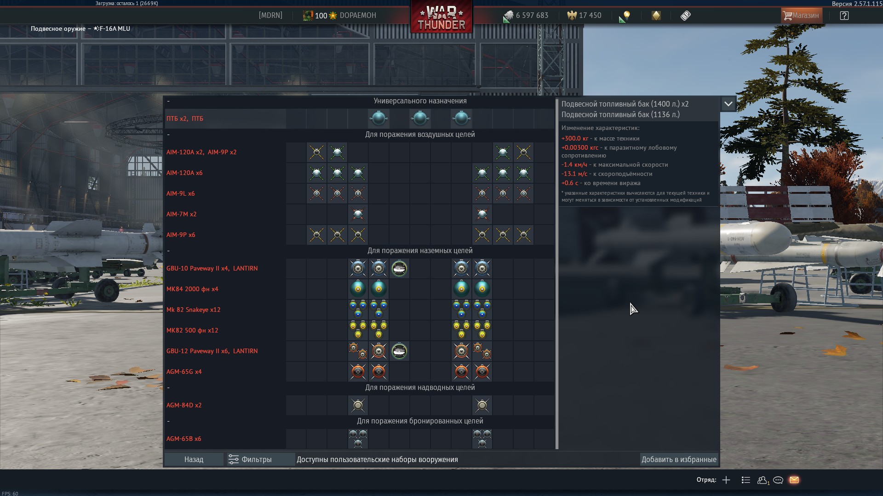Viewport: 883px width, 496px height.
Task: Click the rightmost MK82 500 фн bomb cluster
Action: pos(482,330)
